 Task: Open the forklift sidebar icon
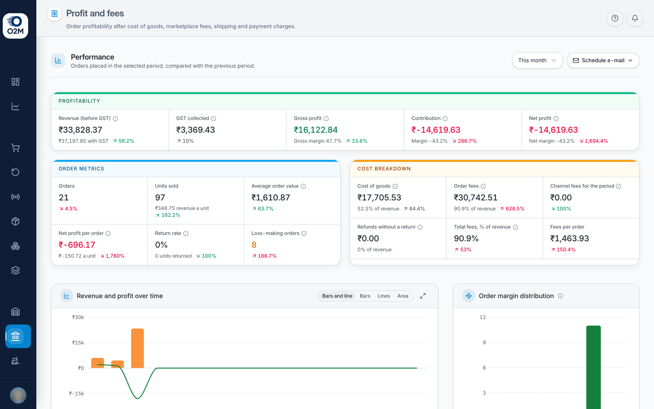point(15,361)
